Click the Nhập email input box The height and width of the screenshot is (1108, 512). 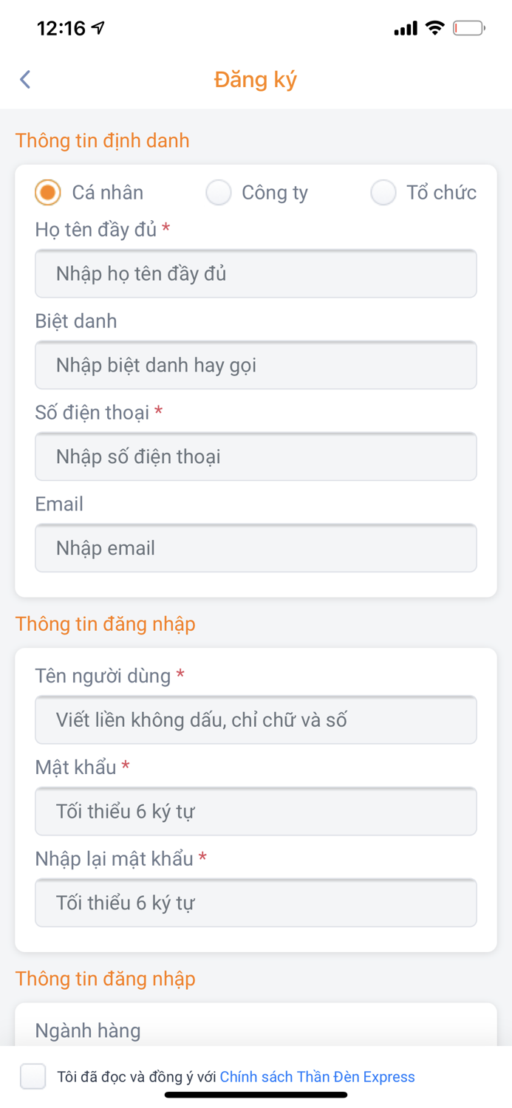tap(256, 548)
